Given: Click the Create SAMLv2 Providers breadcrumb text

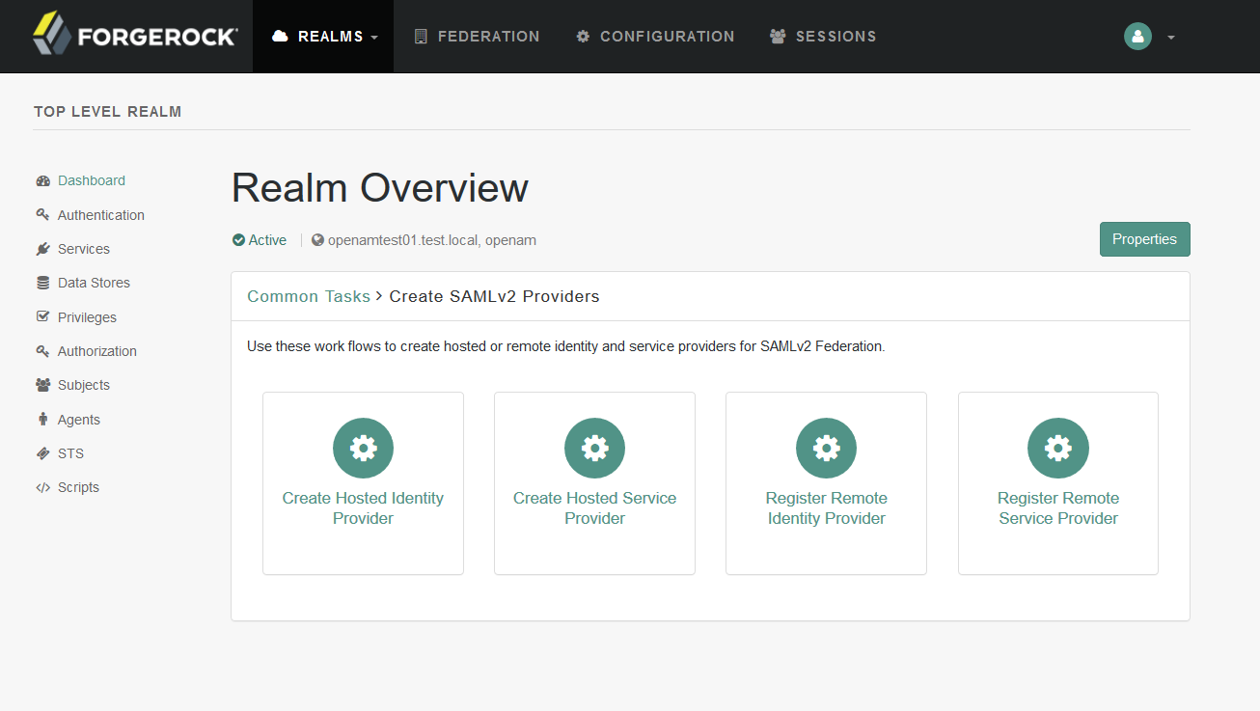Looking at the screenshot, I should click(494, 296).
